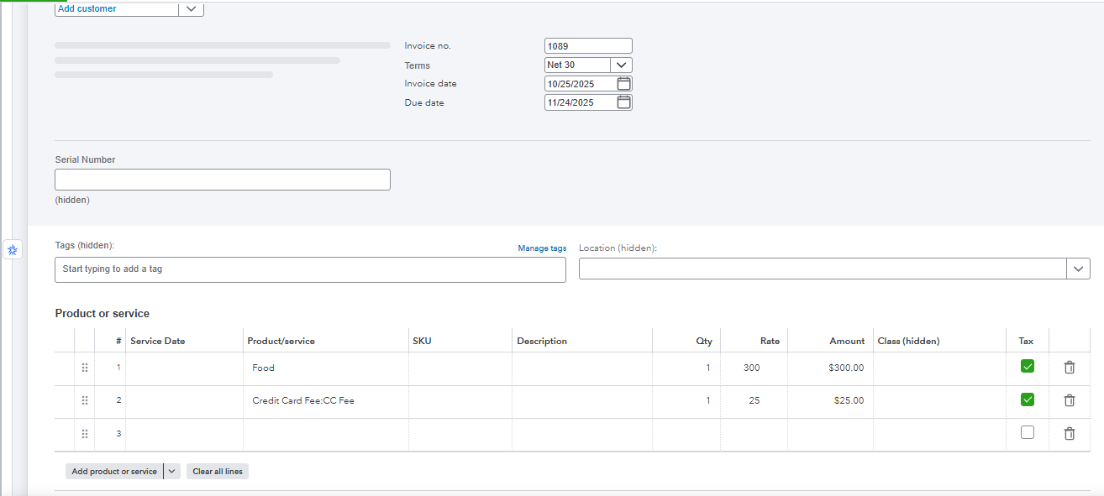
Task: Click into the Serial Number field
Action: [x=223, y=180]
